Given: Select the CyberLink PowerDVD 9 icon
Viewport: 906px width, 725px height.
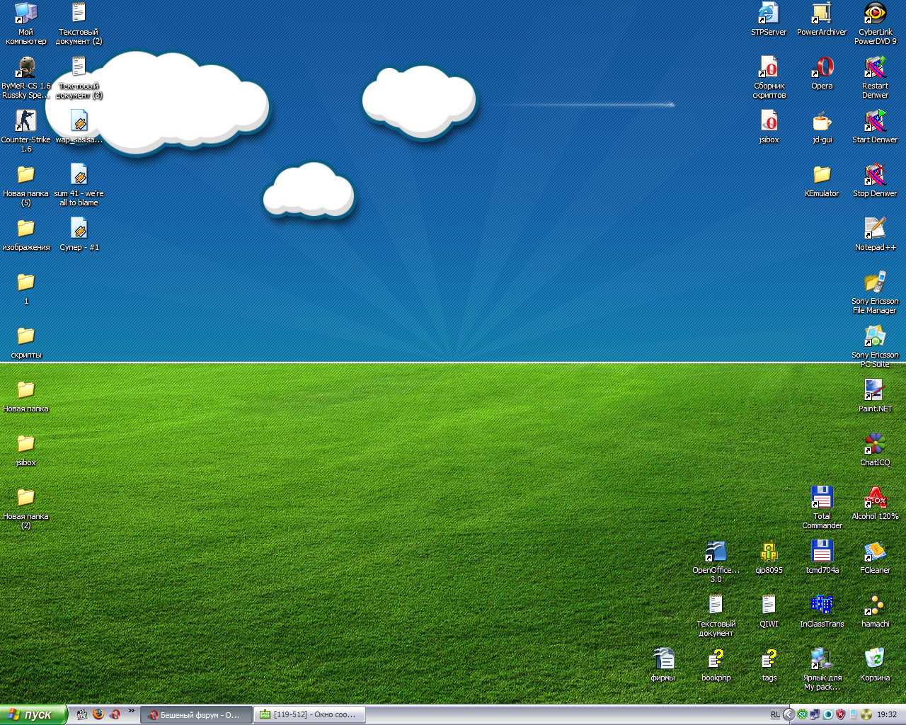Looking at the screenshot, I should (x=875, y=14).
